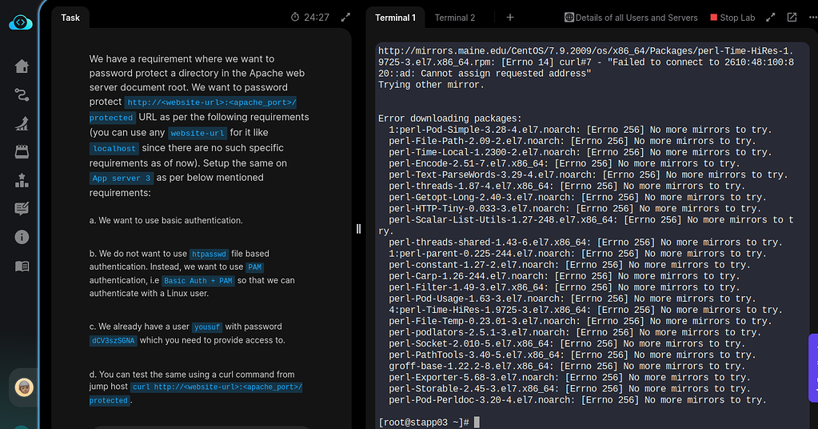Click the KodeKloud cloud logo
The image size is (818, 429).
tap(21, 22)
